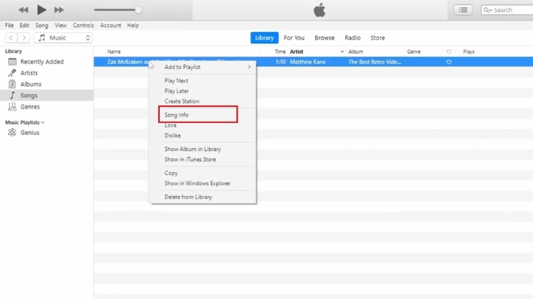Collapse the Music Playlists section
Image resolution: width=533 pixels, height=299 pixels.
click(x=43, y=122)
